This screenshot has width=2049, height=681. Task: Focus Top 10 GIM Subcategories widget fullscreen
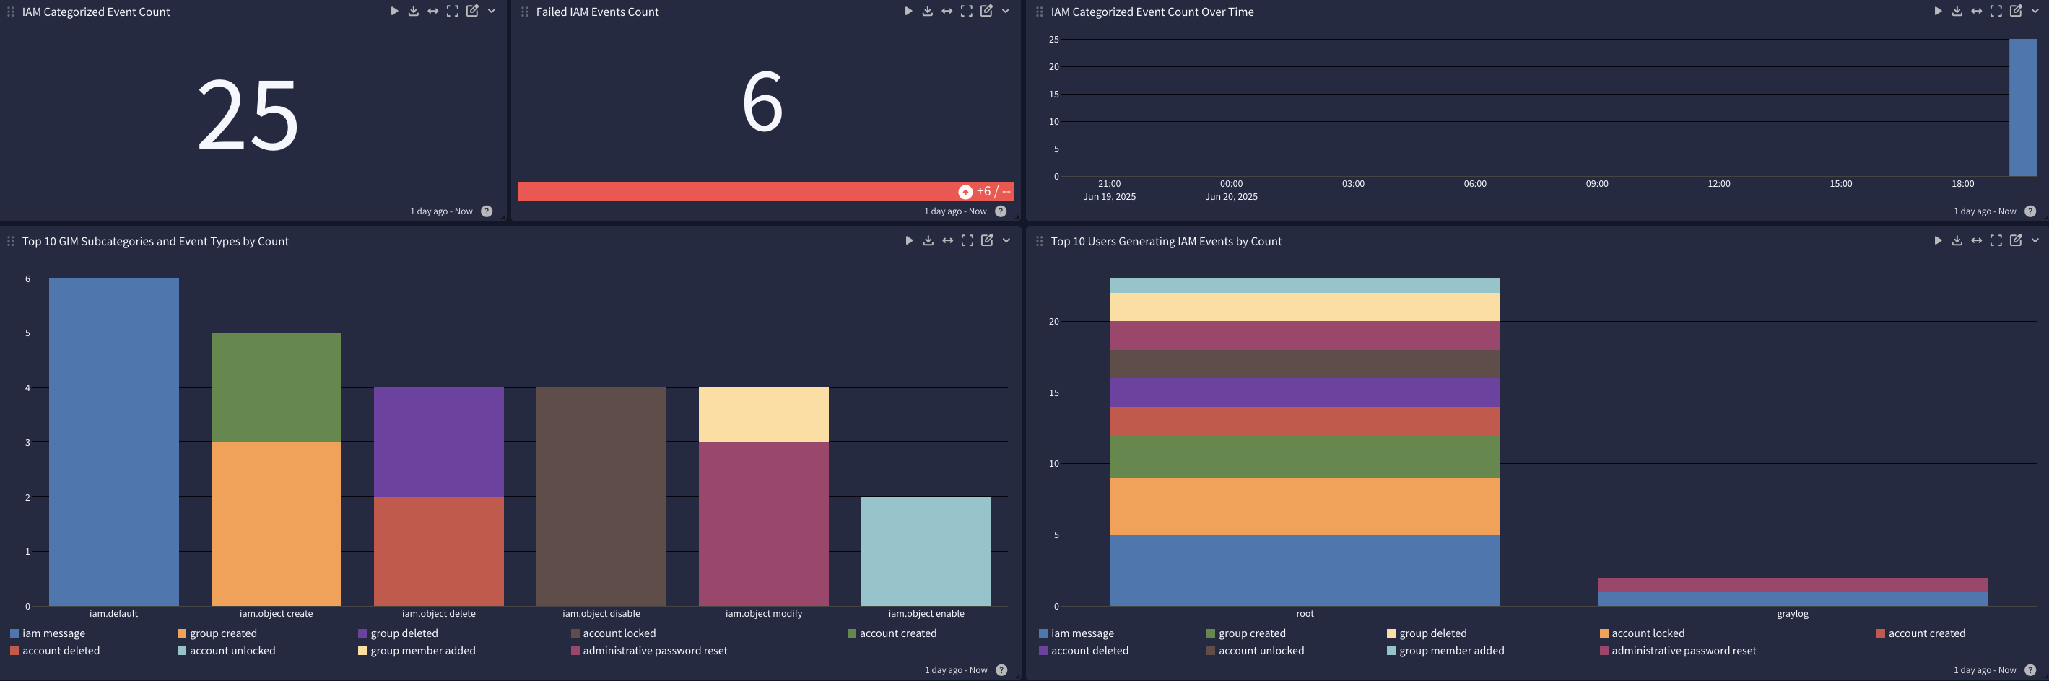967,241
